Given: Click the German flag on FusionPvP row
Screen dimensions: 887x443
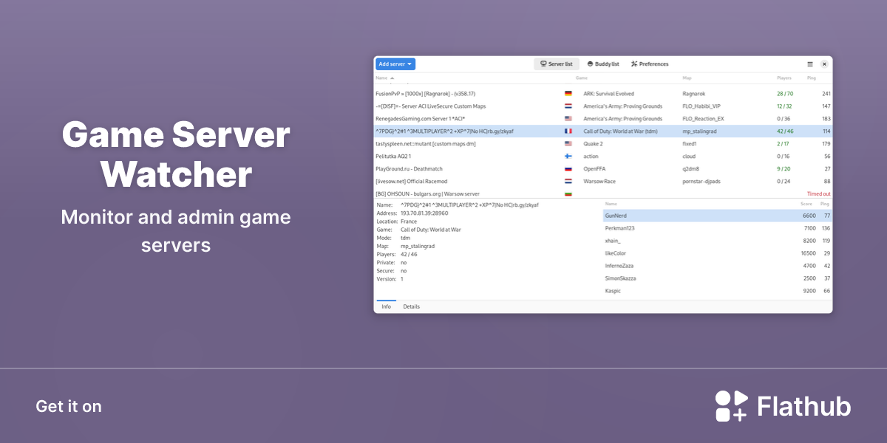Looking at the screenshot, I should coord(568,94).
